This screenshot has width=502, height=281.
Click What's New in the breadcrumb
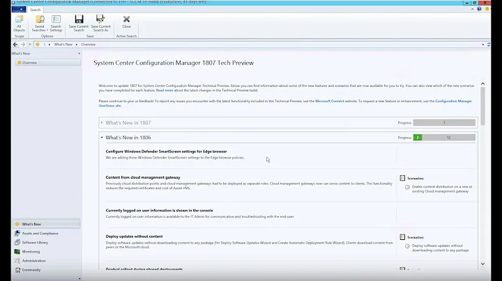tap(63, 45)
